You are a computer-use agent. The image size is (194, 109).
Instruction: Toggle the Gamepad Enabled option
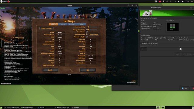pos(87,34)
